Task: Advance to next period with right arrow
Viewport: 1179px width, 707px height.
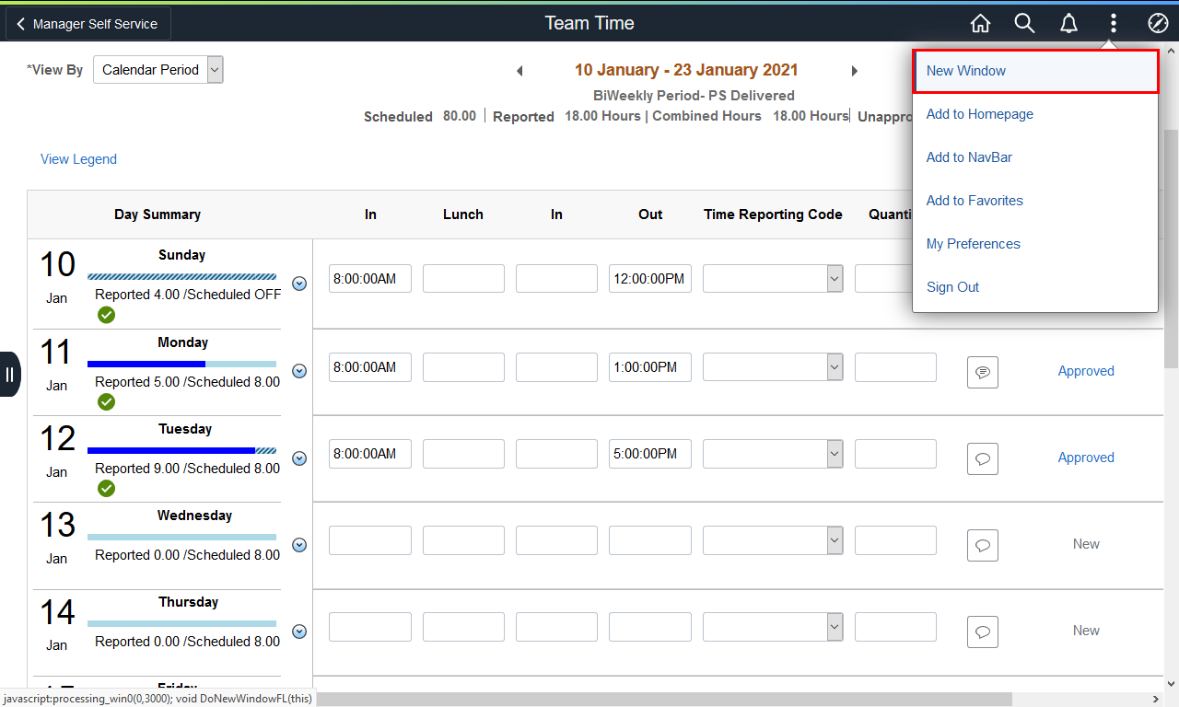Action: click(x=854, y=71)
